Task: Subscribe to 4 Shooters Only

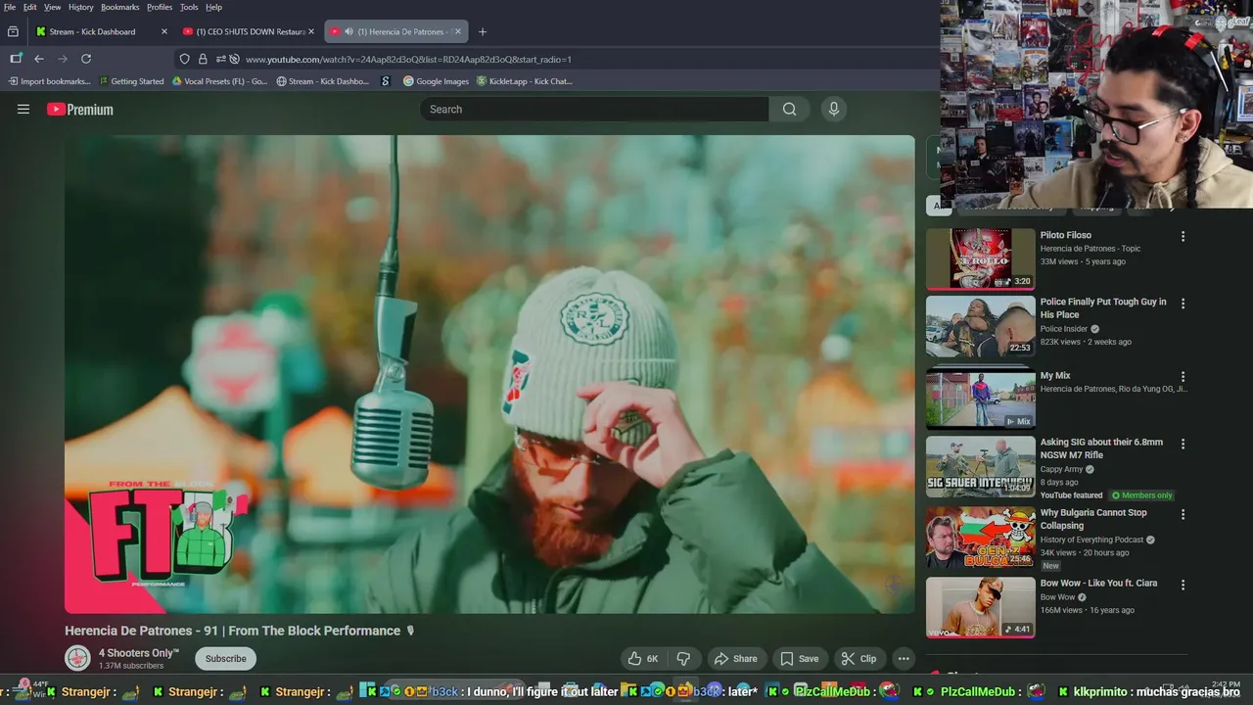Action: pos(225,659)
